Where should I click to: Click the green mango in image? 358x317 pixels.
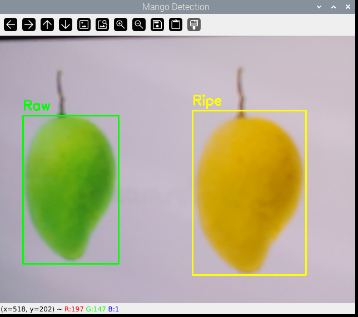69,188
